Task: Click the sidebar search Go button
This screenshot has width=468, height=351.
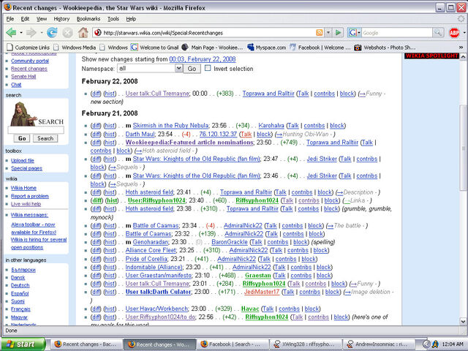Action: [x=22, y=138]
